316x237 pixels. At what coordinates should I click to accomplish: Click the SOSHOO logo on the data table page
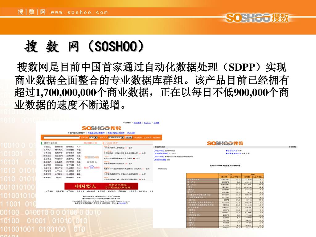(225, 143)
